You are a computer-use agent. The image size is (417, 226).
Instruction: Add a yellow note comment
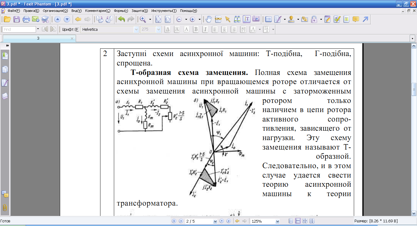[x=356, y=19]
